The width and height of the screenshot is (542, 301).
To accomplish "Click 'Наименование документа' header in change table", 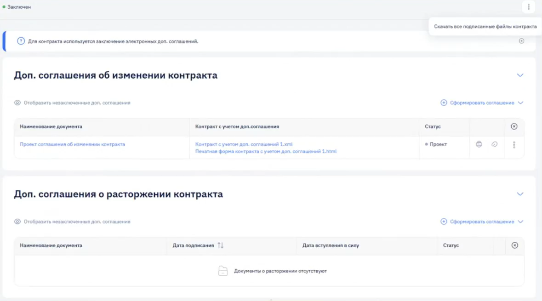I will (51, 126).
